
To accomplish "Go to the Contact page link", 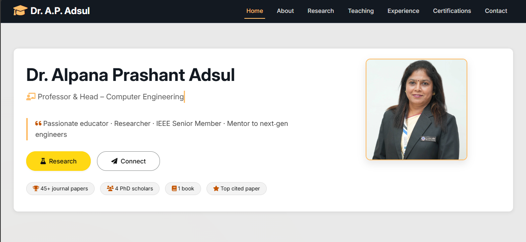I will pyautogui.click(x=496, y=11).
